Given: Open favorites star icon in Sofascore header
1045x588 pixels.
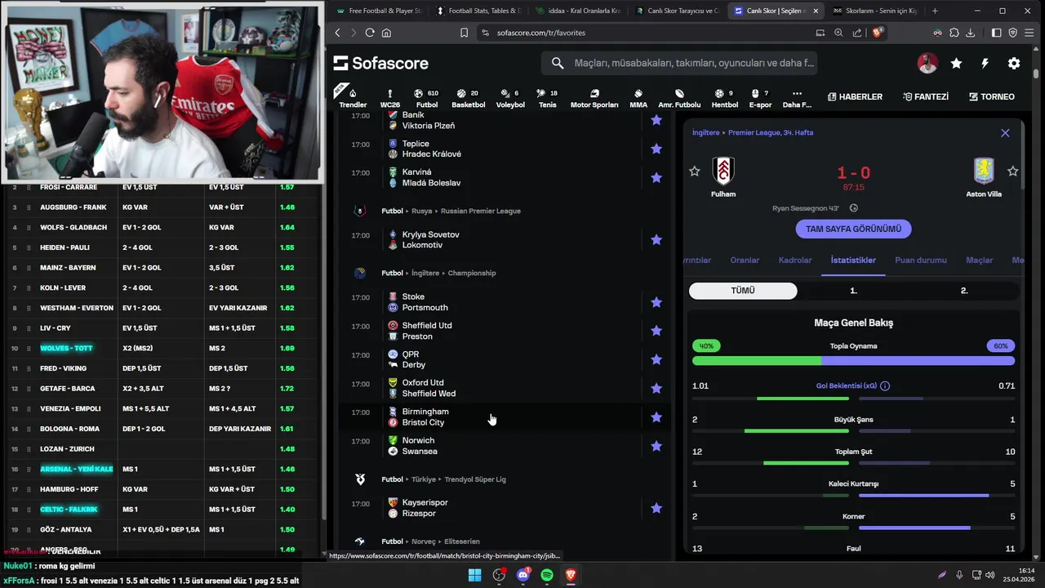Looking at the screenshot, I should pos(956,63).
